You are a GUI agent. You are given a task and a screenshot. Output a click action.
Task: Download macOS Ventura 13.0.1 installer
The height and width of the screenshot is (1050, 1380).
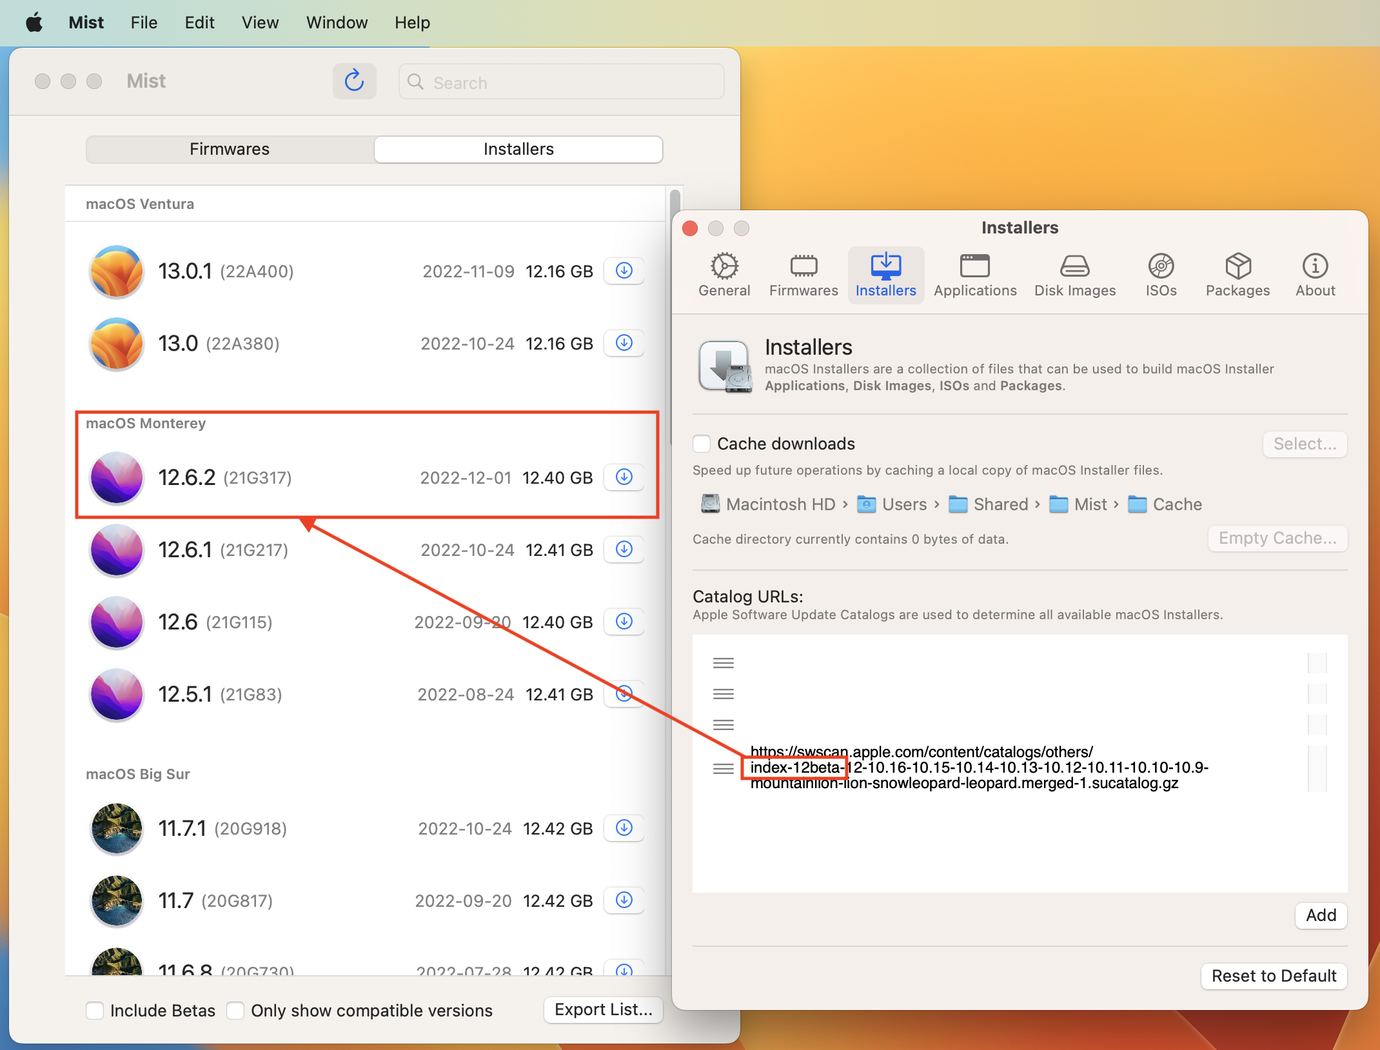coord(623,271)
